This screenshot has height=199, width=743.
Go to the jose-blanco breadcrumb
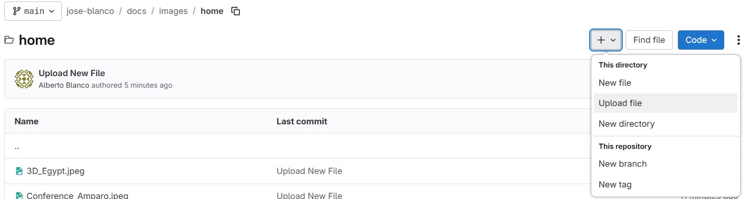tap(90, 11)
